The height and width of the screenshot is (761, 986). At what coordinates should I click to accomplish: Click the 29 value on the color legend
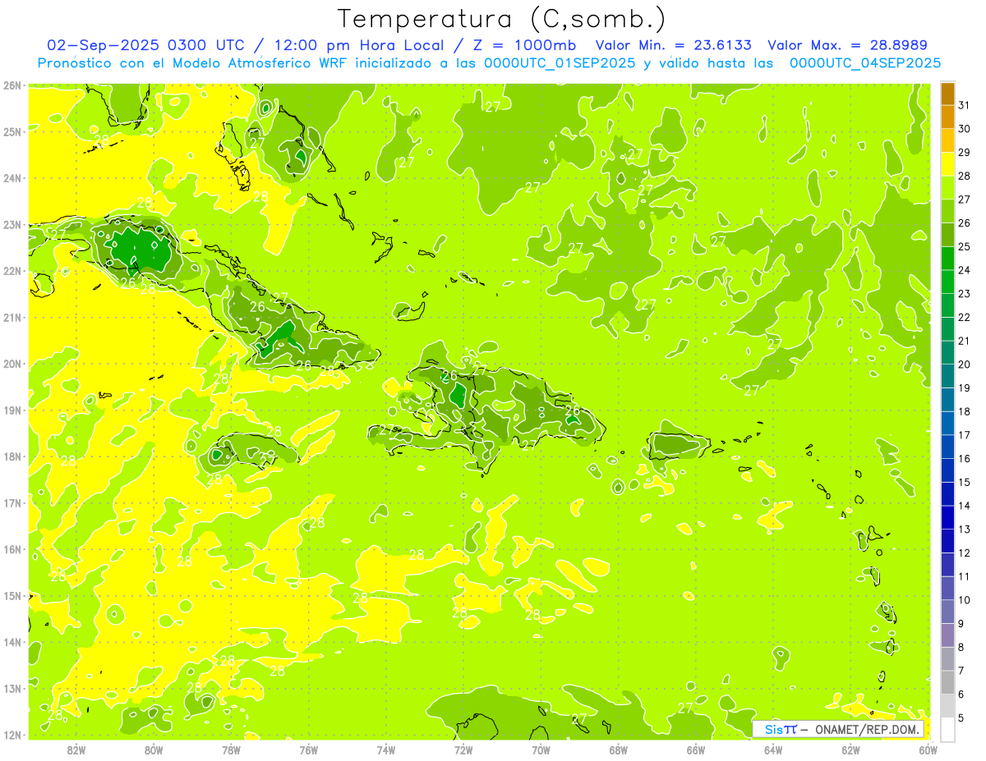pyautogui.click(x=965, y=153)
